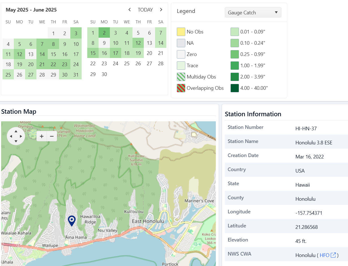Select May 12 on the calendar
The height and width of the screenshot is (266, 348).
19,54
